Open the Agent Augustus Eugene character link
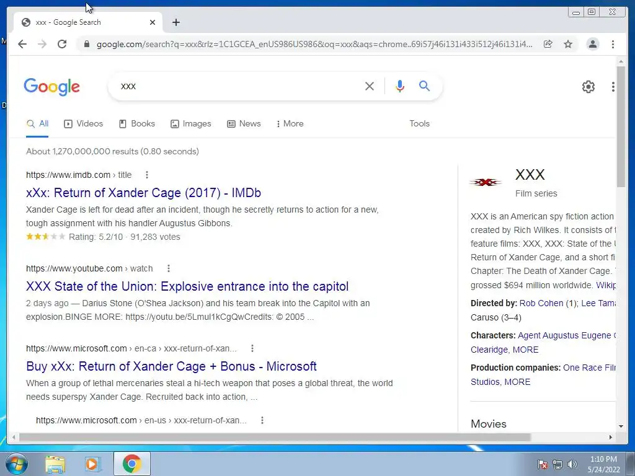 pos(567,335)
